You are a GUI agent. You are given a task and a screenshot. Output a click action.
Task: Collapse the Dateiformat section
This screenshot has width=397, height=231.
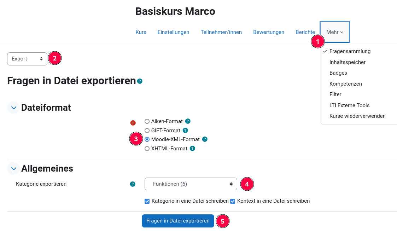[13, 108]
